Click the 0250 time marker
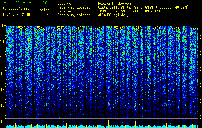The height and width of the screenshot is (128, 202). coord(195,28)
